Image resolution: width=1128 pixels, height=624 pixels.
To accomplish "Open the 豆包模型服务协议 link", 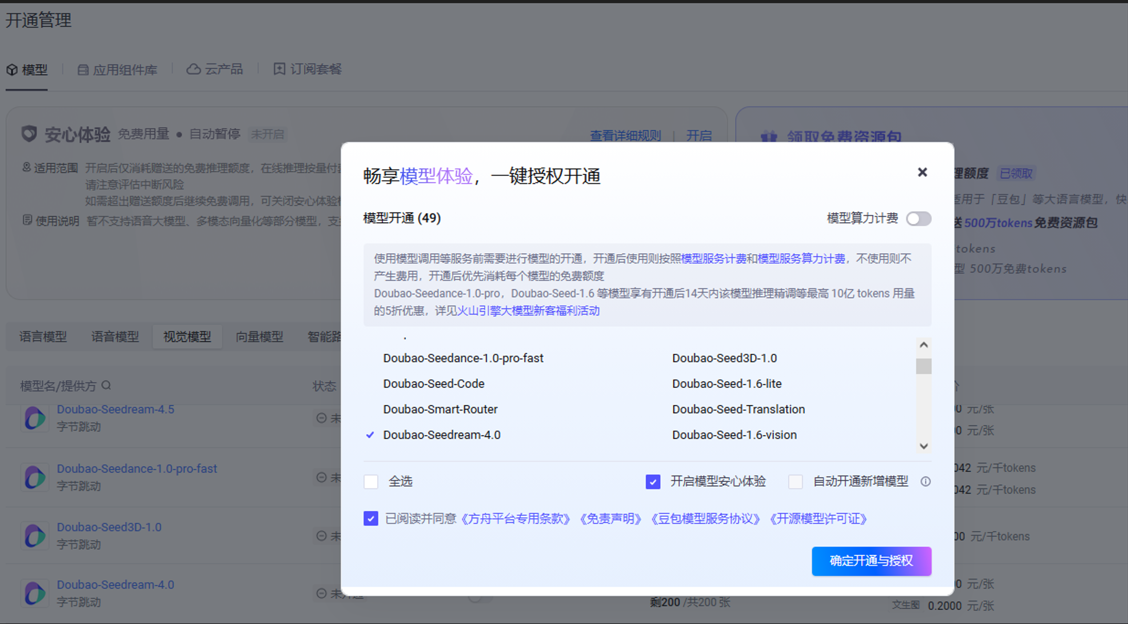I will click(x=705, y=519).
